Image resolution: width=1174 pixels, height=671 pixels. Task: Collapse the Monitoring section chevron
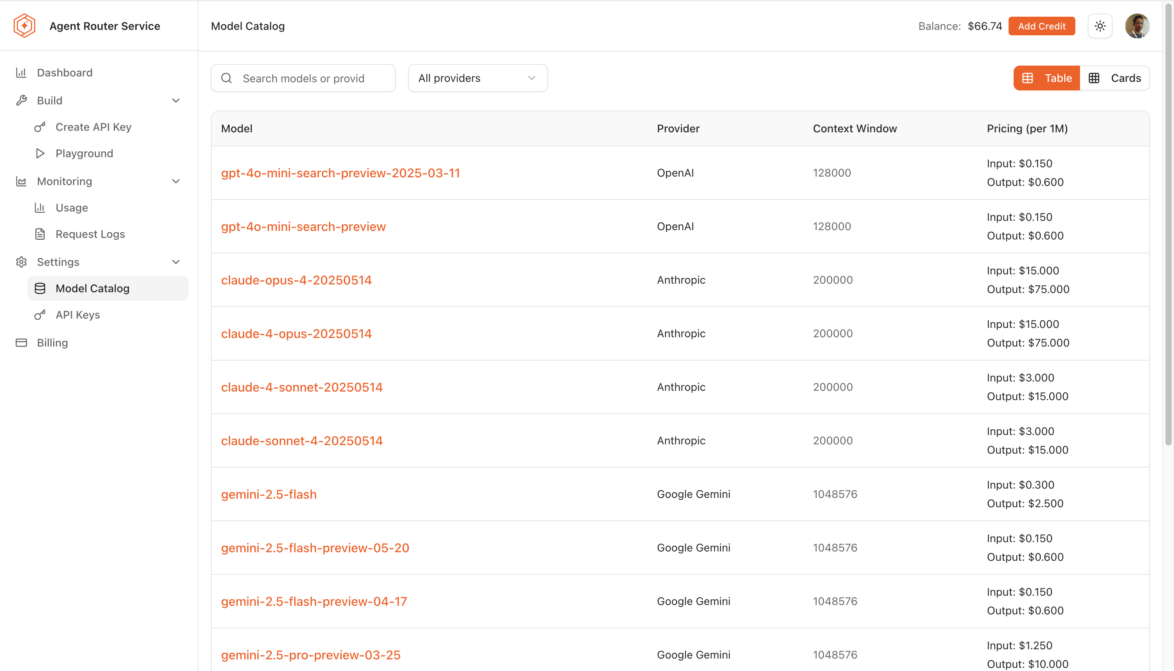point(176,181)
